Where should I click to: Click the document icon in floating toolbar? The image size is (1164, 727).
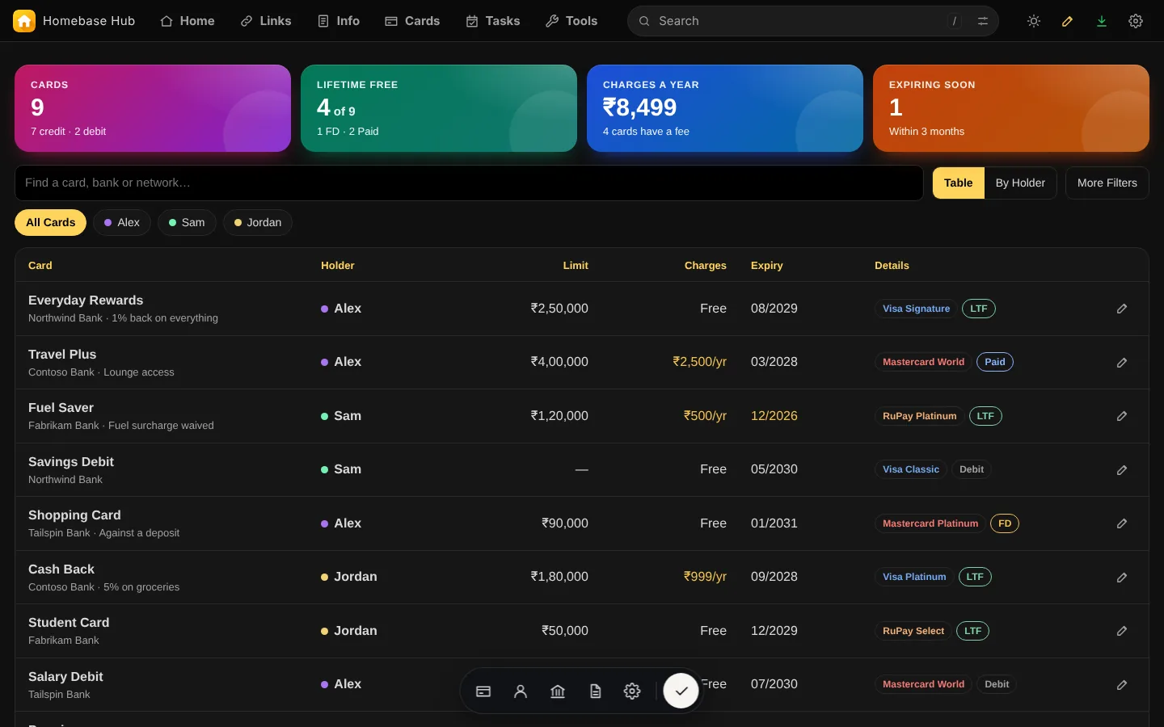[595, 691]
